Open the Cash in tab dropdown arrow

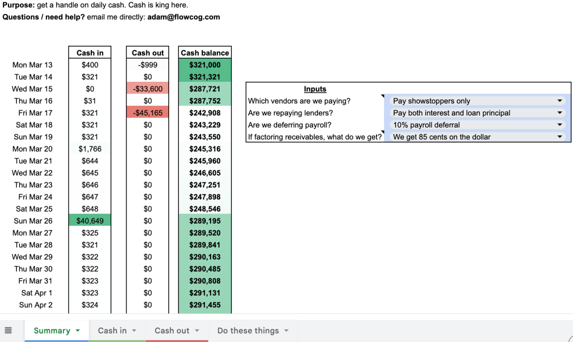point(134,330)
